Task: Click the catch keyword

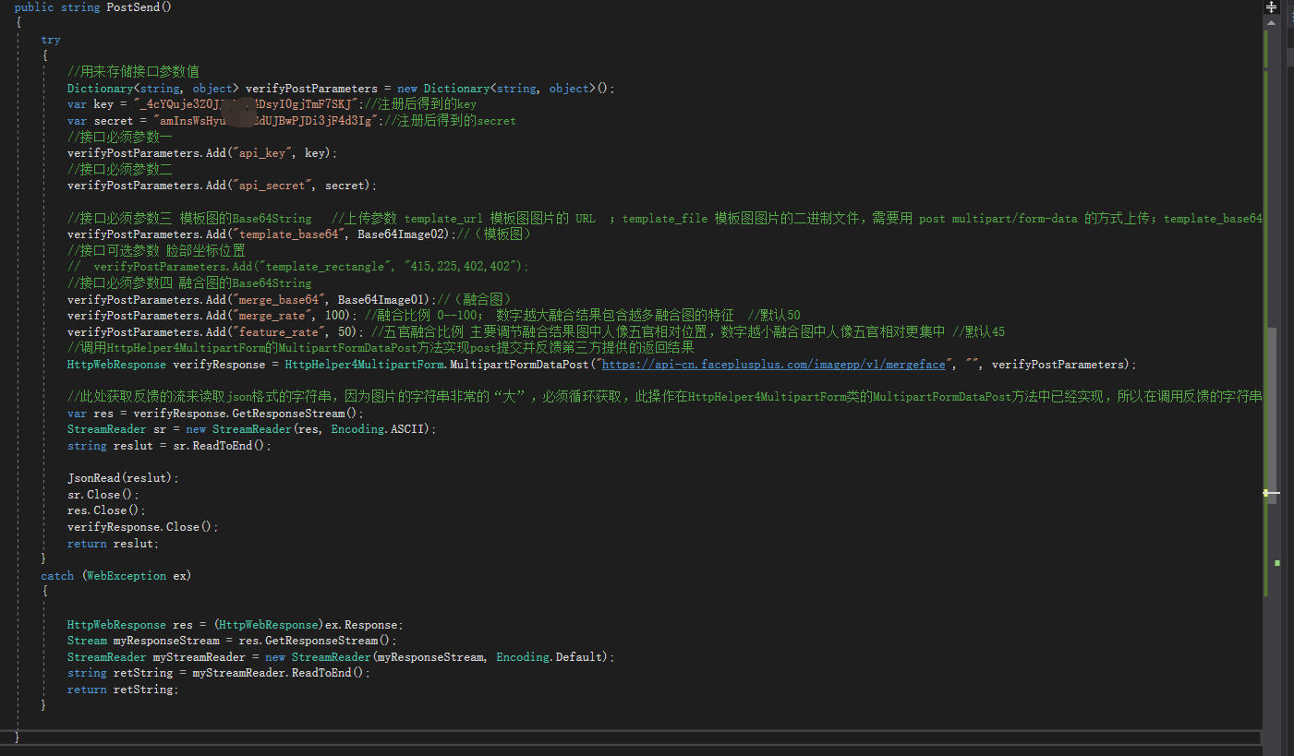Action: coord(57,576)
